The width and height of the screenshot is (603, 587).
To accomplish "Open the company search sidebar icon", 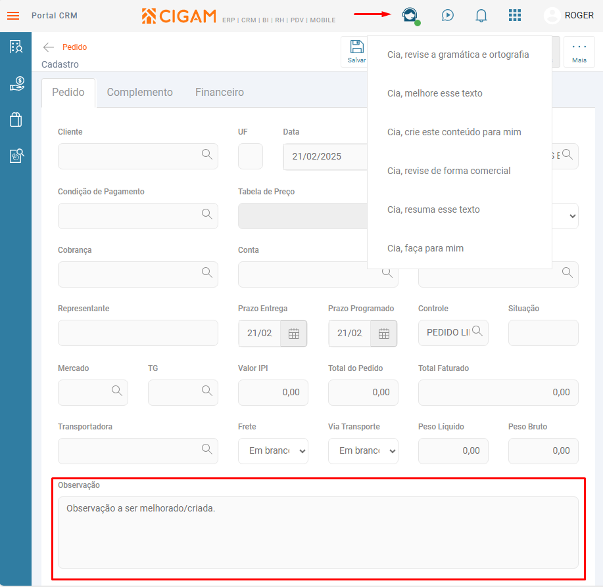I will pos(16,47).
